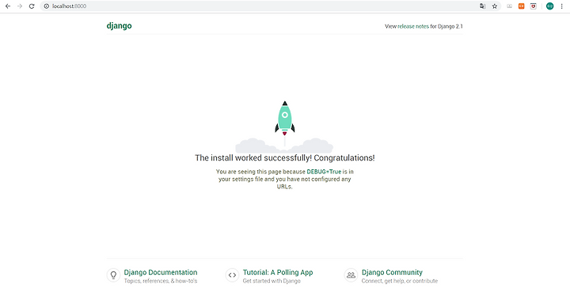570x292 pixels.
Task: Go back using the browser back arrow
Action: click(x=8, y=6)
